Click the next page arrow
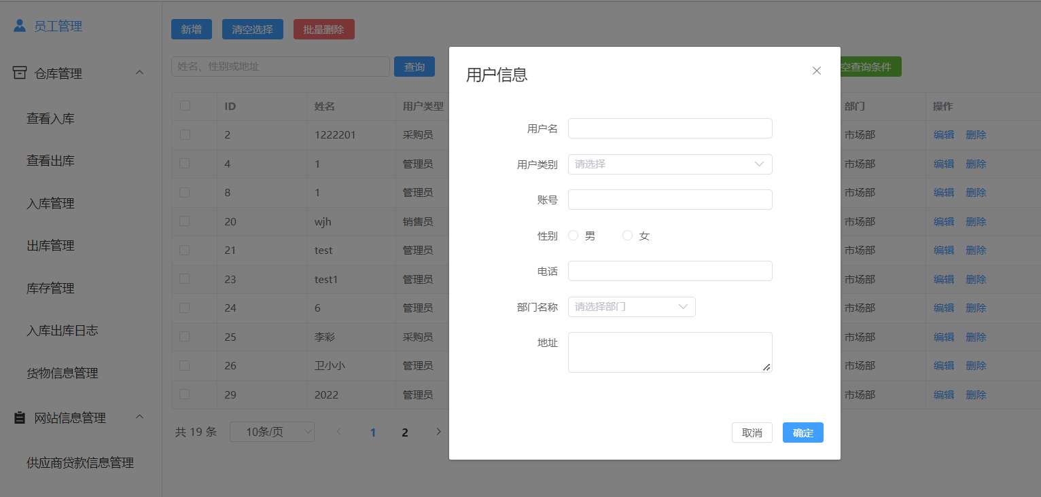This screenshot has height=497, width=1041. (438, 432)
